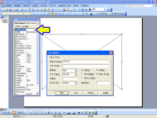Open the Line Style icon in drawing toolbar
The image size is (157, 118).
(x=79, y=113)
